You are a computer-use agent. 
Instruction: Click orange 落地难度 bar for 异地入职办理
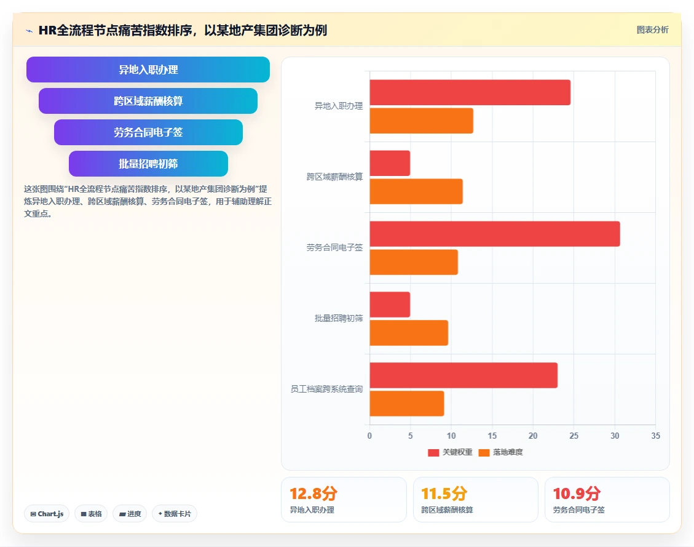(421, 121)
